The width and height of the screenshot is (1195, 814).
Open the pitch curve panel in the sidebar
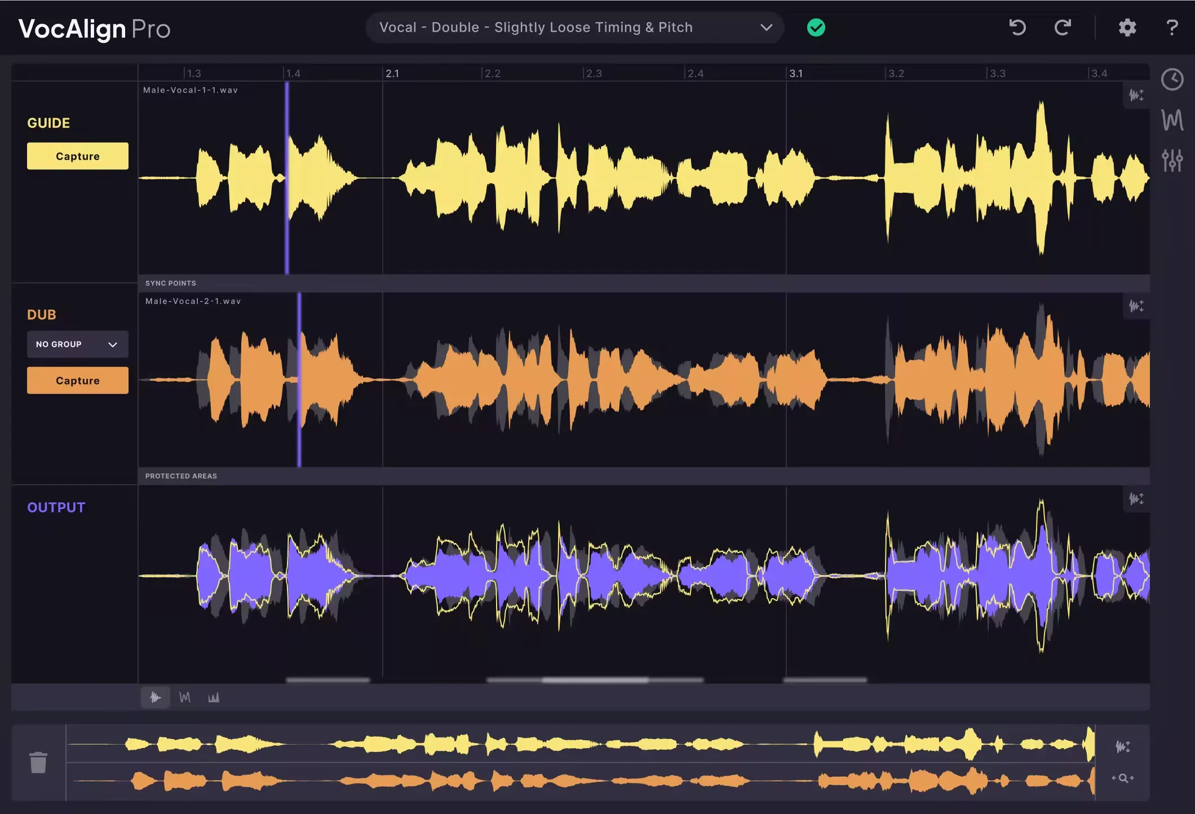(1172, 120)
